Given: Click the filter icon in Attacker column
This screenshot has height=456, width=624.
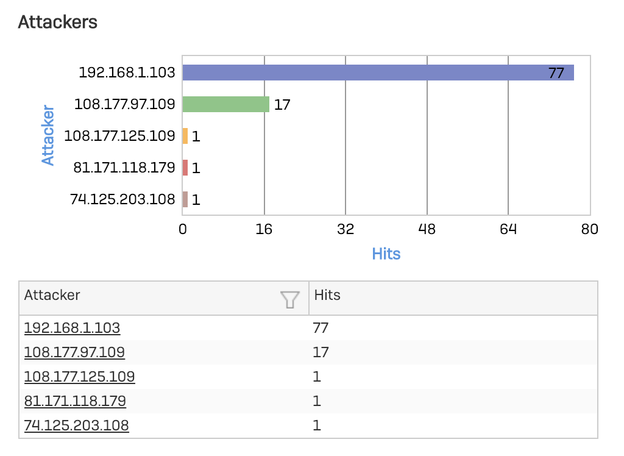Looking at the screenshot, I should [x=290, y=299].
